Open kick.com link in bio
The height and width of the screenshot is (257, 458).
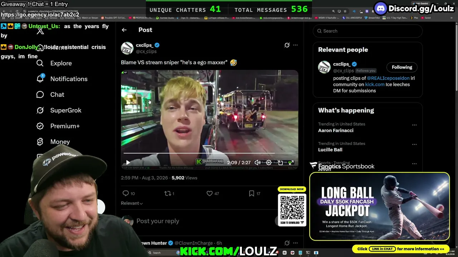click(x=375, y=85)
